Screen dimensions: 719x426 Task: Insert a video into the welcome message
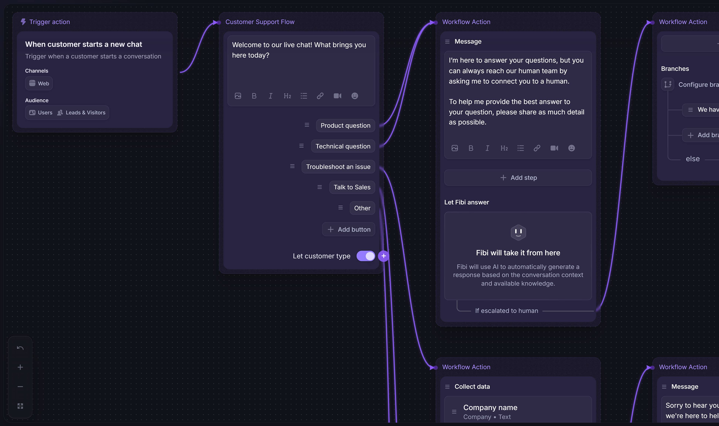[x=337, y=96]
